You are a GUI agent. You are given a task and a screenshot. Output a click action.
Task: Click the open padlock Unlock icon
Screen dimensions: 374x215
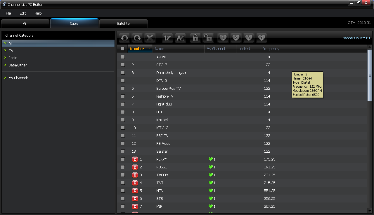click(x=208, y=38)
